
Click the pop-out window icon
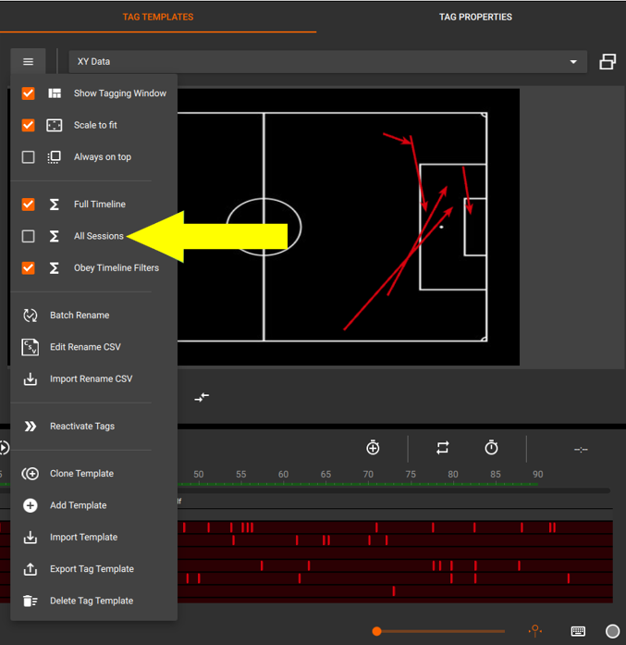[608, 62]
